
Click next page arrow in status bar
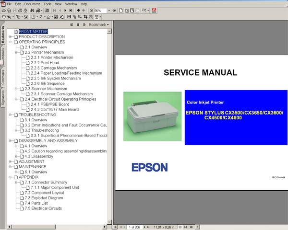(144, 227)
